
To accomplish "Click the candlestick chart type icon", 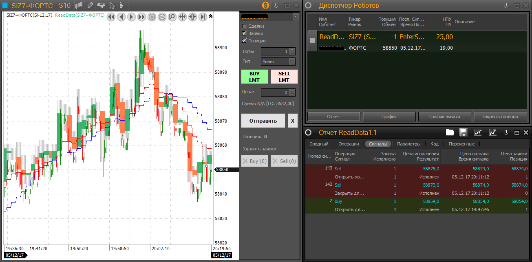I will click(x=79, y=5).
